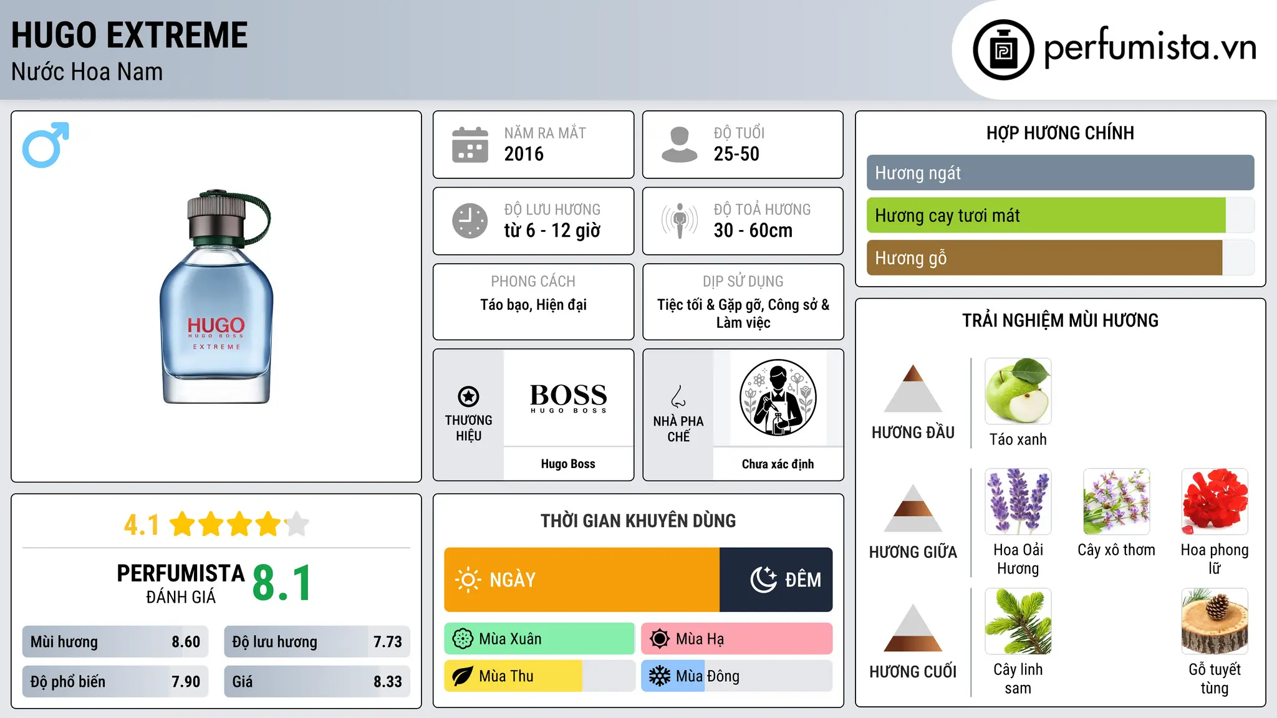Image resolution: width=1277 pixels, height=718 pixels.
Task: Click the Hugo Boss brand logo
Action: click(x=568, y=398)
